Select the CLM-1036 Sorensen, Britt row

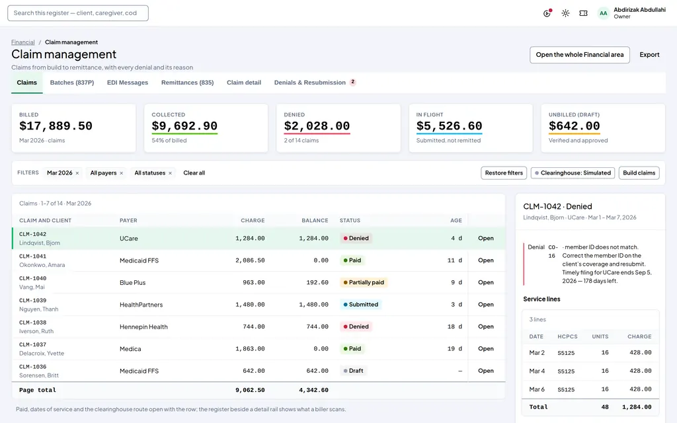click(259, 371)
